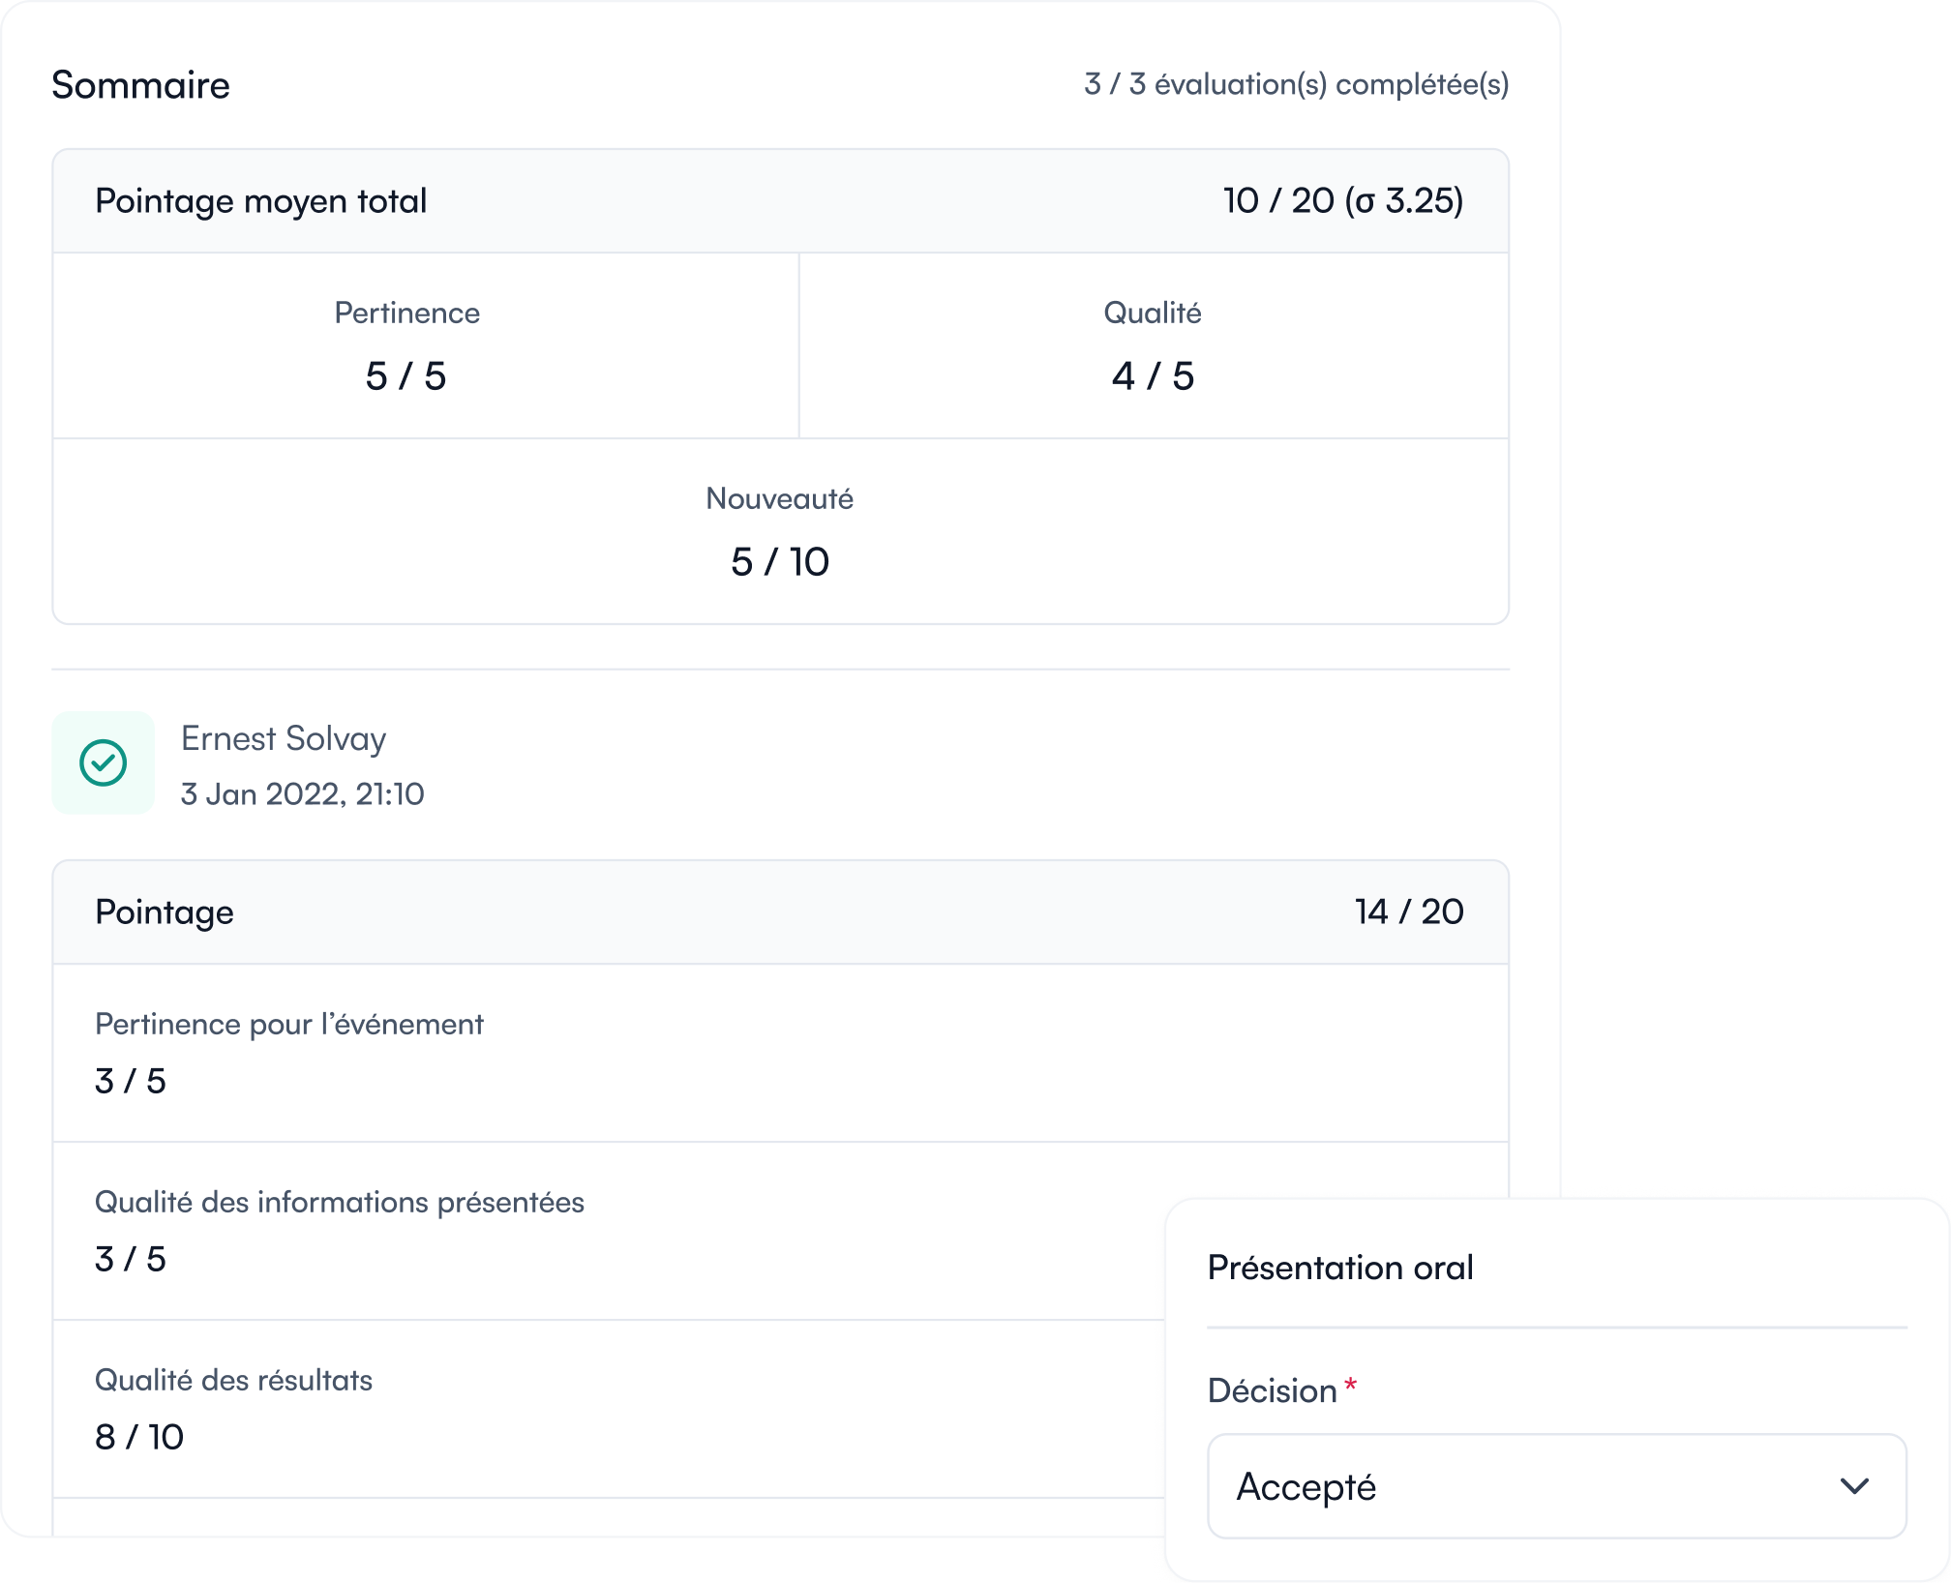Click the 'Pointage moyen total' label
The image size is (1951, 1583).
click(x=261, y=201)
